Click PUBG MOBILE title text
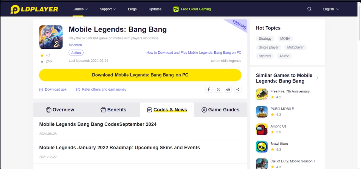This screenshot has height=169, width=361. [x=282, y=109]
